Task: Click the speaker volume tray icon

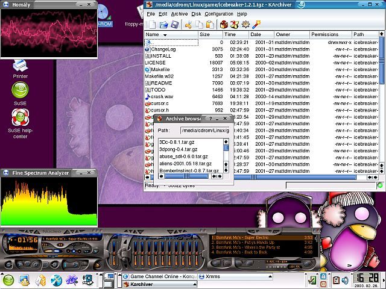Action: [x=346, y=281]
